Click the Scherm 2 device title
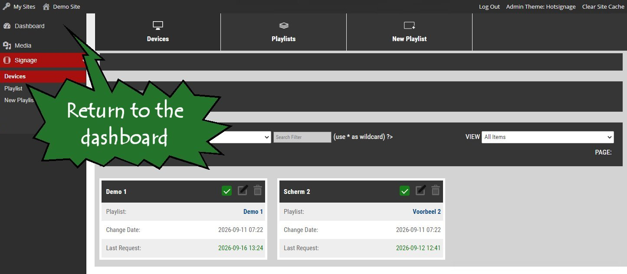This screenshot has width=627, height=274. [297, 192]
